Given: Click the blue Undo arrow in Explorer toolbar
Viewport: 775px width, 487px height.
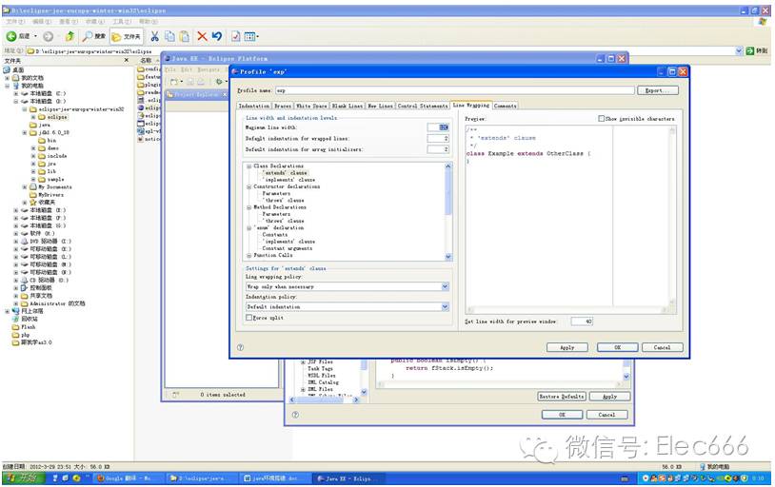Looking at the screenshot, I should 216,36.
